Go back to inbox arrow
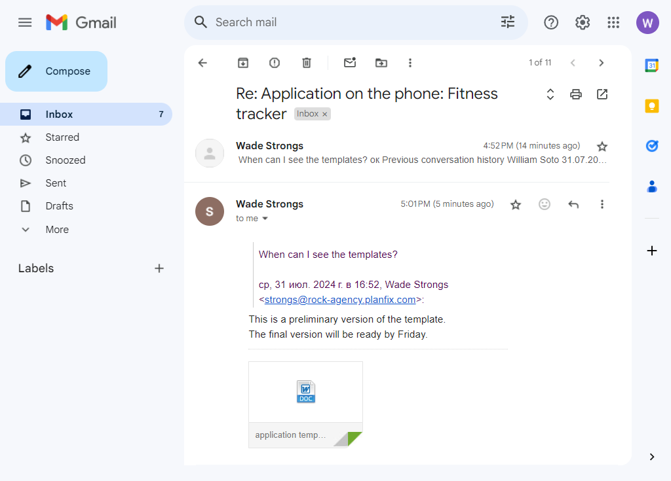The width and height of the screenshot is (671, 481). [x=203, y=63]
